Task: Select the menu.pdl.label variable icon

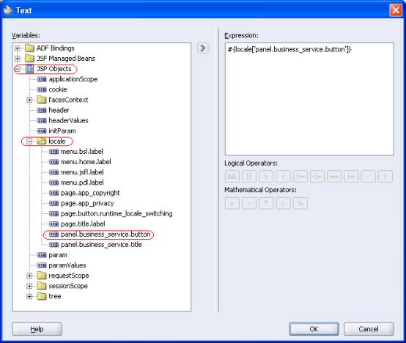Action: (x=53, y=182)
